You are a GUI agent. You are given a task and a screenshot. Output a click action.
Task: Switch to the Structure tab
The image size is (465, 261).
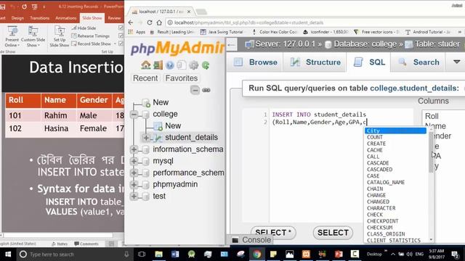(x=315, y=62)
